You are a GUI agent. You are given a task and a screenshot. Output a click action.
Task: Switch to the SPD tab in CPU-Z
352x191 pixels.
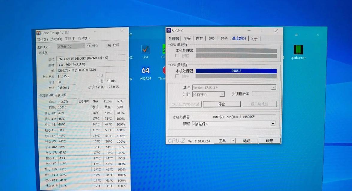[211, 38]
